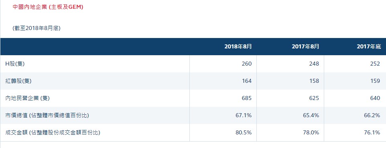Click the 2017年8月 column header
This screenshot has width=386, height=148.
coord(305,47)
